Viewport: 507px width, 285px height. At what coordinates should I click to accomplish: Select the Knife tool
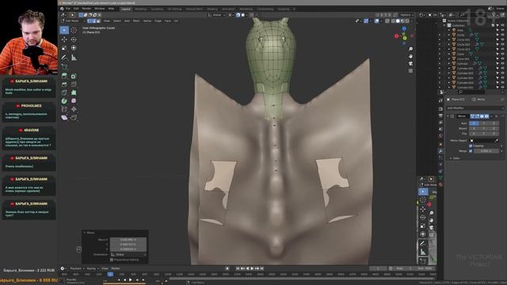click(64, 93)
